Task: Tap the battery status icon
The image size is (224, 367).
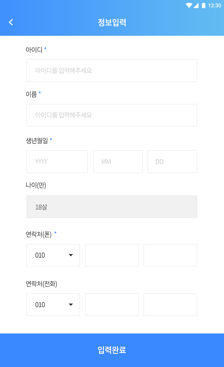Action: (204, 5)
